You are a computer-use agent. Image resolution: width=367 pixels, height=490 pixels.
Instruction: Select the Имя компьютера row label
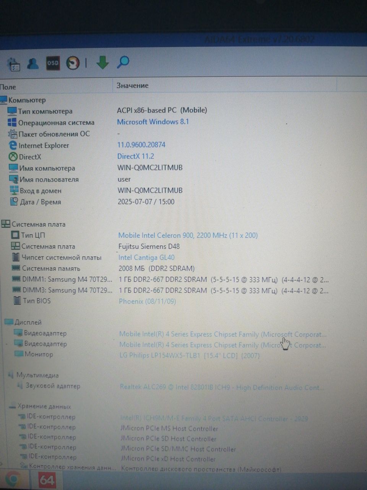47,168
